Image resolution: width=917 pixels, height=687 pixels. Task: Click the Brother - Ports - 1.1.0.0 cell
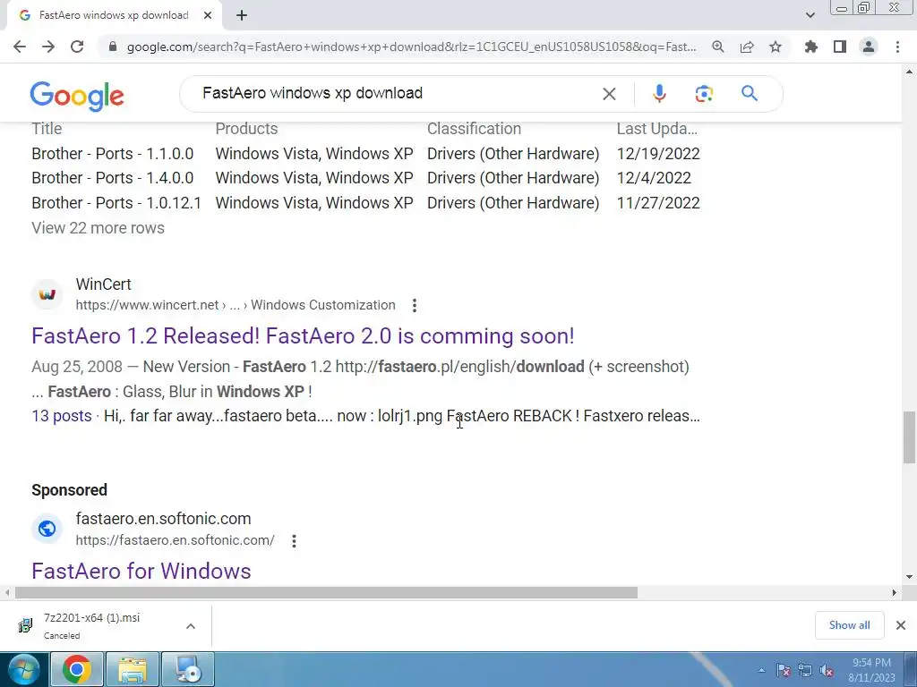point(112,154)
